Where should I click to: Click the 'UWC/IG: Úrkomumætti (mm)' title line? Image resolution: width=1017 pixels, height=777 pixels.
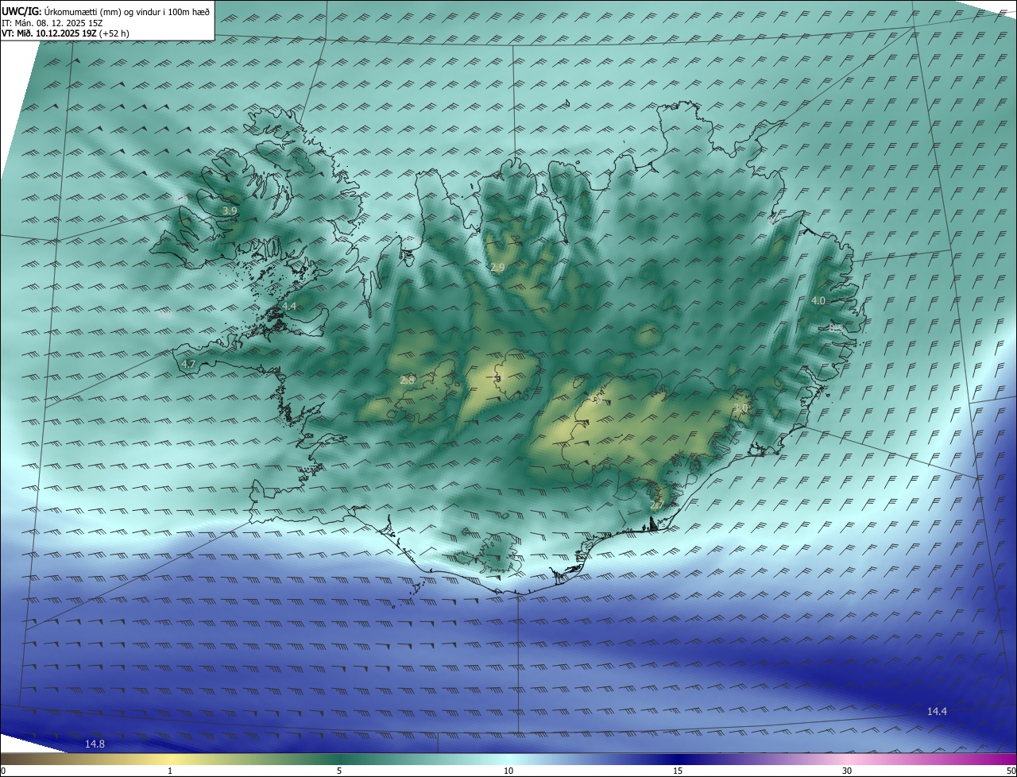pyautogui.click(x=106, y=12)
